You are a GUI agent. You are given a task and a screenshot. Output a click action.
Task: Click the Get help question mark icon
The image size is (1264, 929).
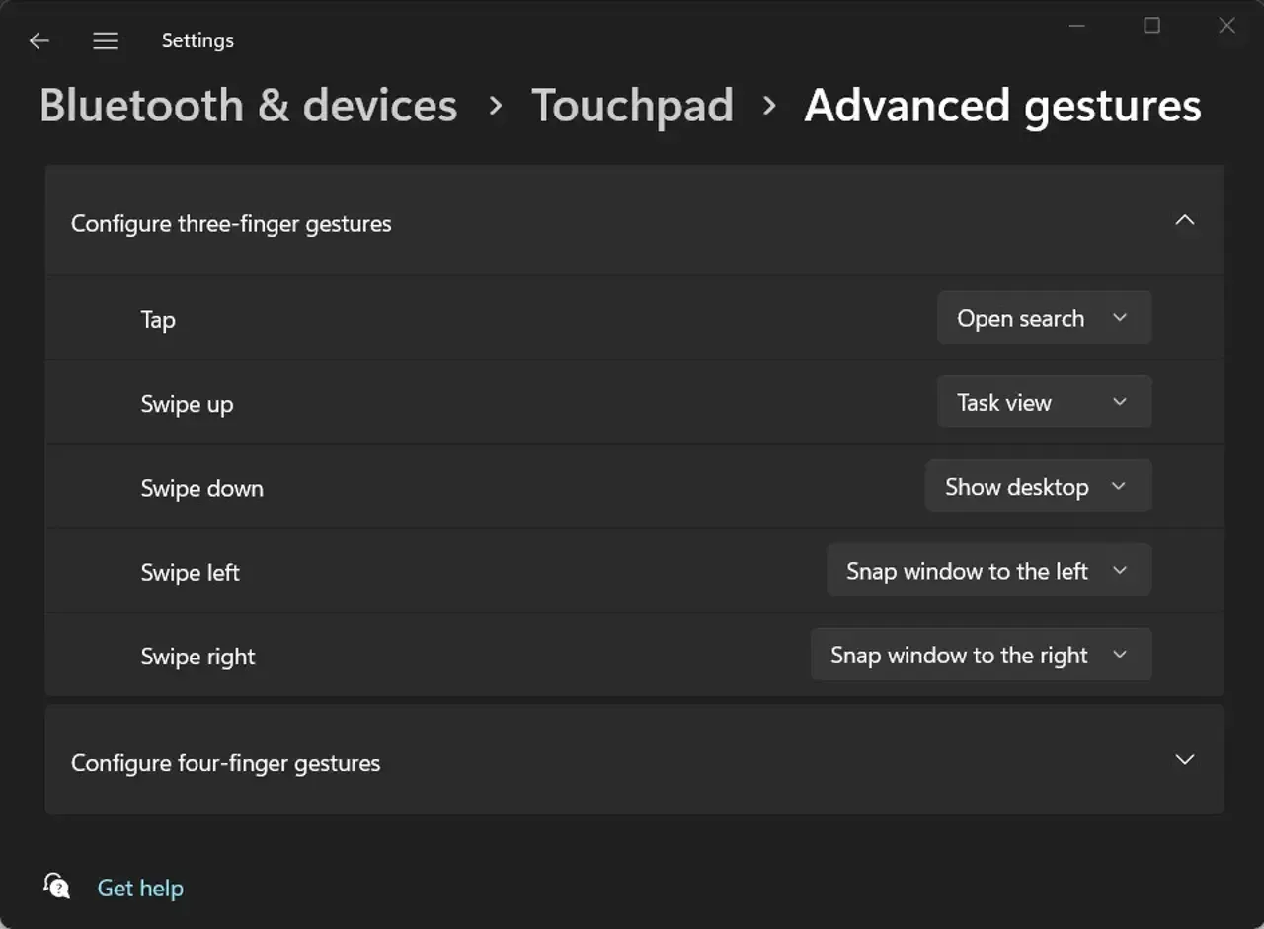pos(56,886)
